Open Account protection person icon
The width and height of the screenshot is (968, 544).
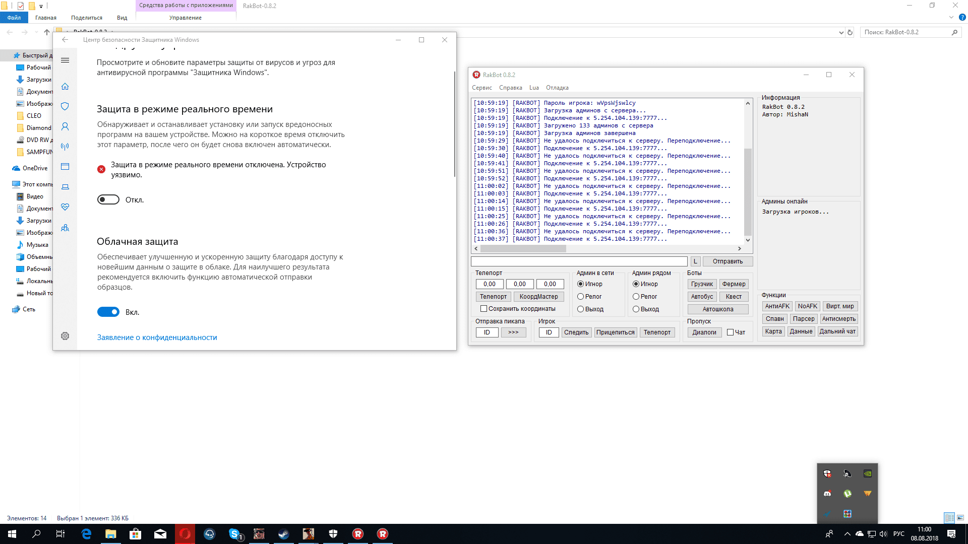click(65, 126)
